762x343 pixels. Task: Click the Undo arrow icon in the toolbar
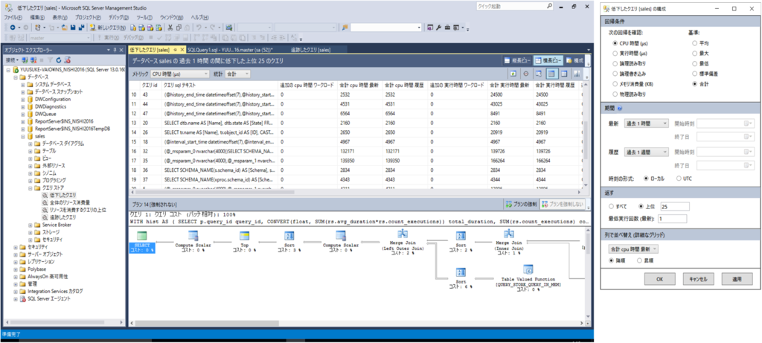(x=199, y=28)
